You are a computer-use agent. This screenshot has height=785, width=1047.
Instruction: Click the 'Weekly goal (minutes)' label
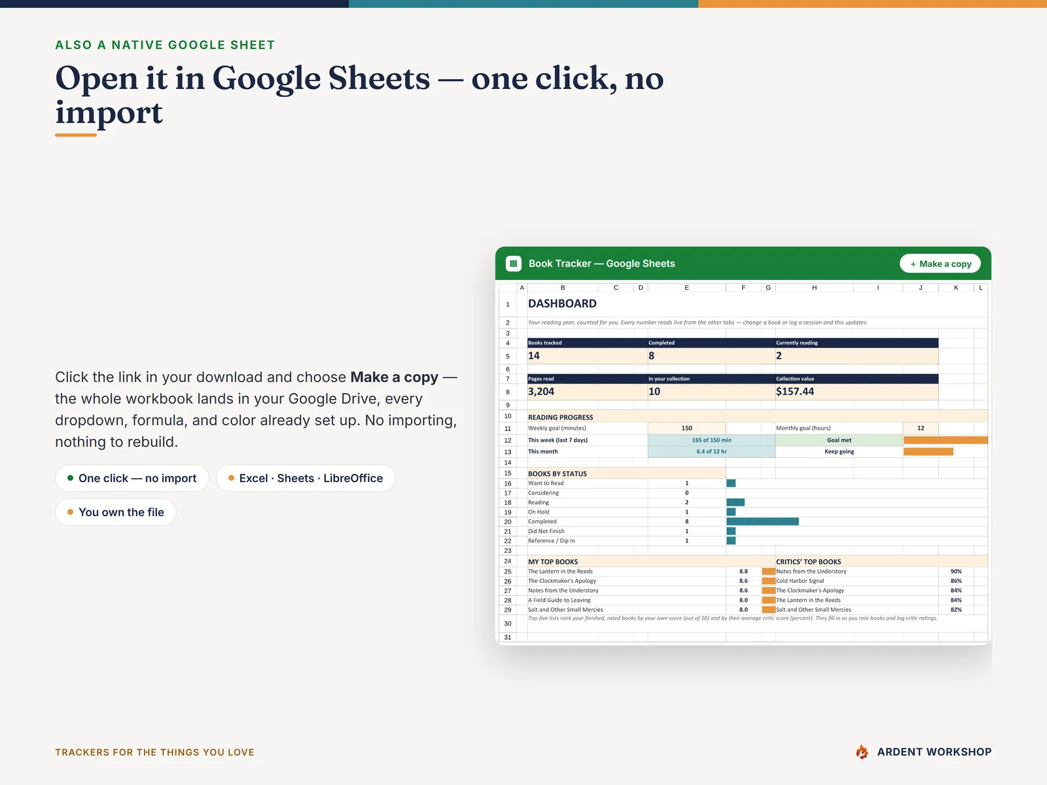[x=557, y=428]
